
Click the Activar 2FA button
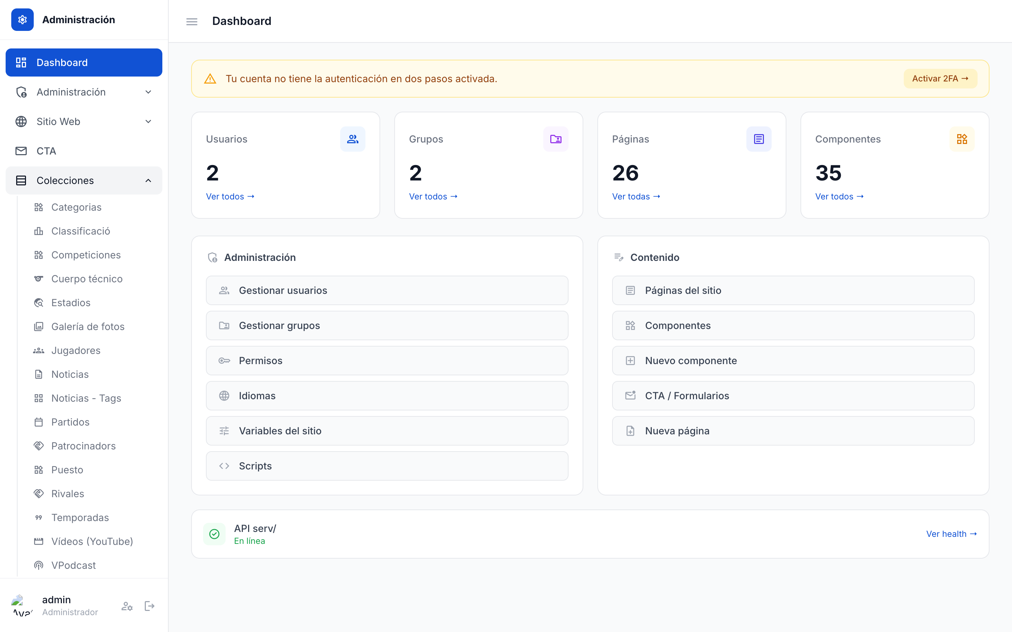pos(940,79)
